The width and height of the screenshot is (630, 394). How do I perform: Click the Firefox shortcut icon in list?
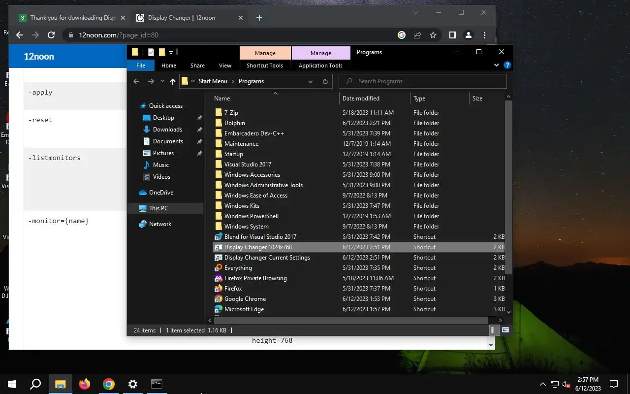(x=219, y=289)
